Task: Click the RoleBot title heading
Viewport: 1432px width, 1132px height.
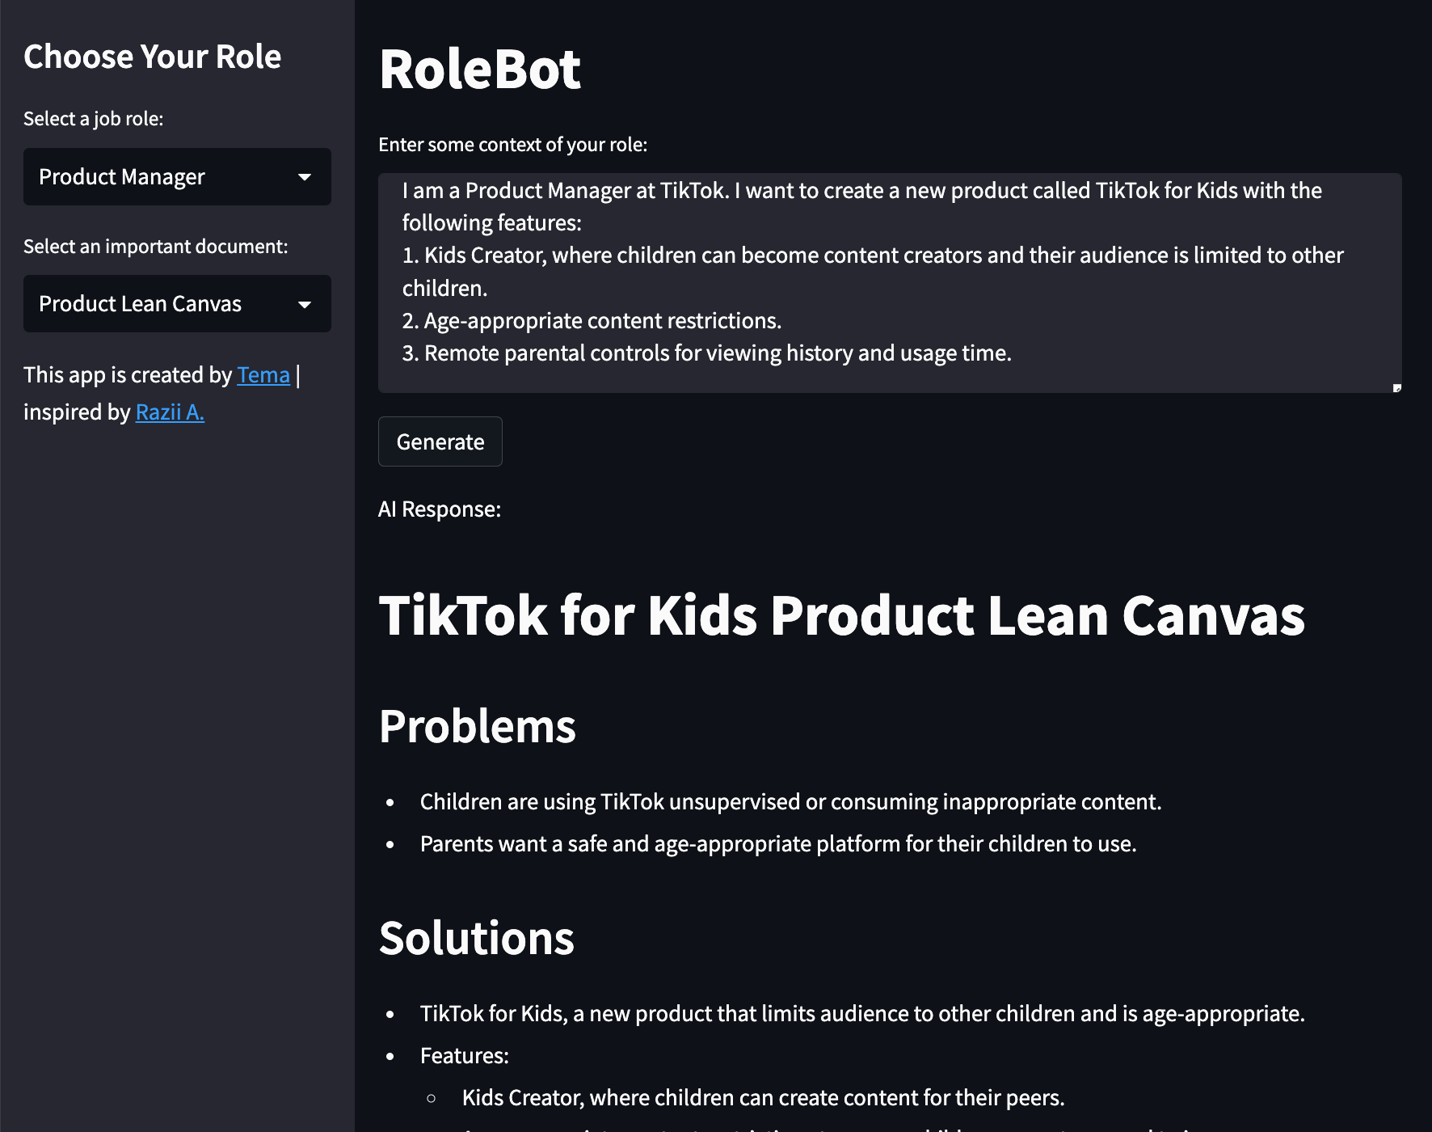Action: [480, 69]
